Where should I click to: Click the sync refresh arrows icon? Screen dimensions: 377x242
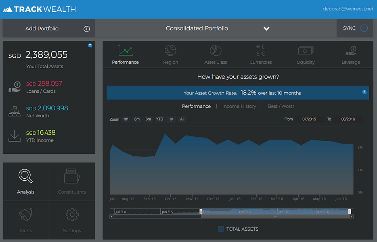click(x=364, y=28)
